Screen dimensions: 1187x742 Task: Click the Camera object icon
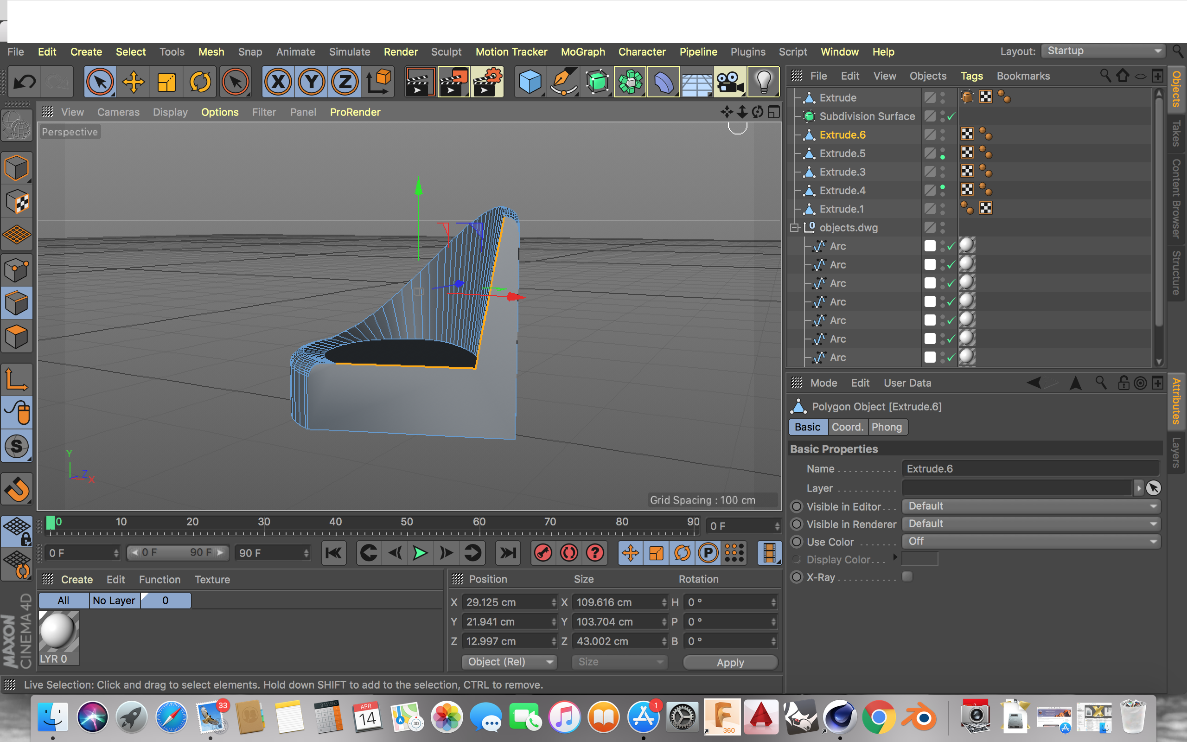click(730, 82)
